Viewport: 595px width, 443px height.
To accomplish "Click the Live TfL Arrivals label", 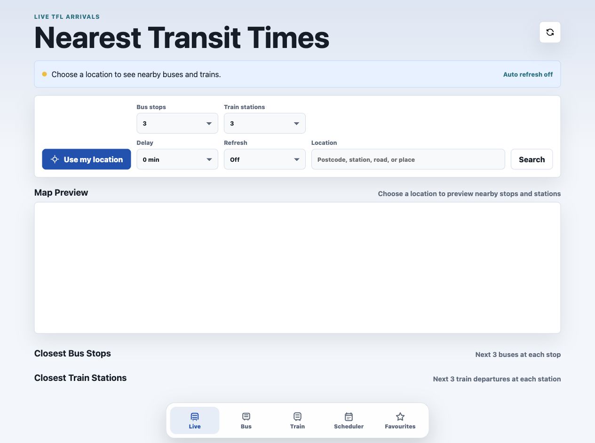I will point(67,17).
